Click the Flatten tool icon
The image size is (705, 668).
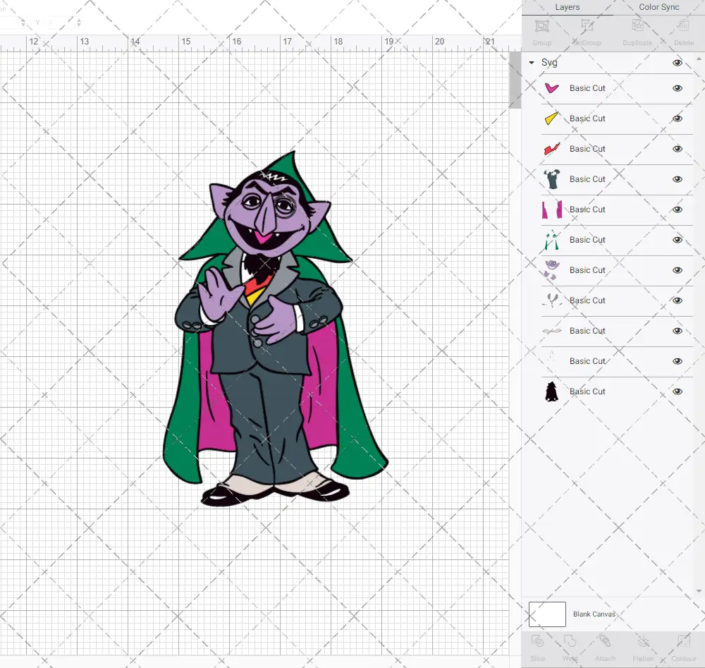pyautogui.click(x=644, y=641)
